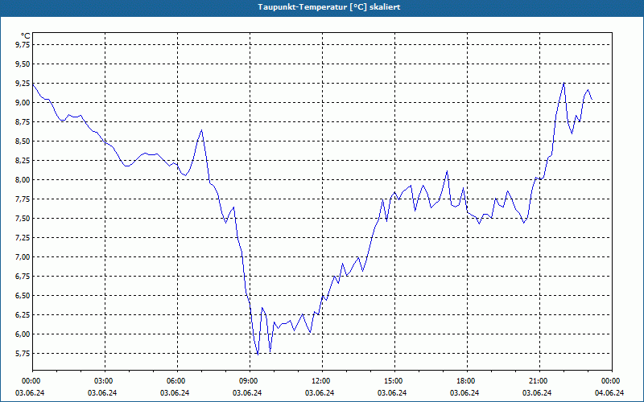644x402 pixels.
Task: Click the 00:00 time label above 04.06.24
Action: pos(609,381)
